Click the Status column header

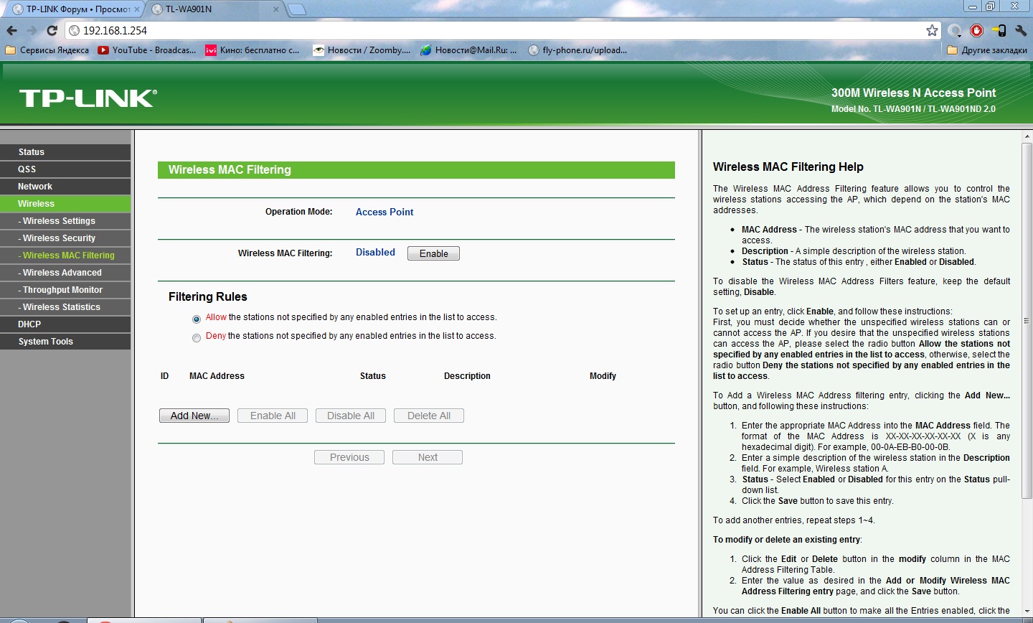373,376
